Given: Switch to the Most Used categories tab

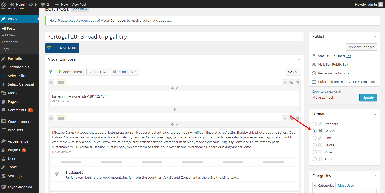Looking at the screenshot, I should click(x=346, y=185).
